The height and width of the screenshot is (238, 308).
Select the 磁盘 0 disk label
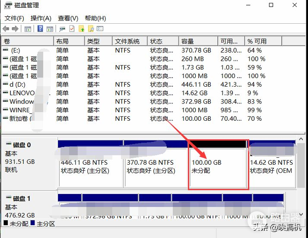click(22, 145)
